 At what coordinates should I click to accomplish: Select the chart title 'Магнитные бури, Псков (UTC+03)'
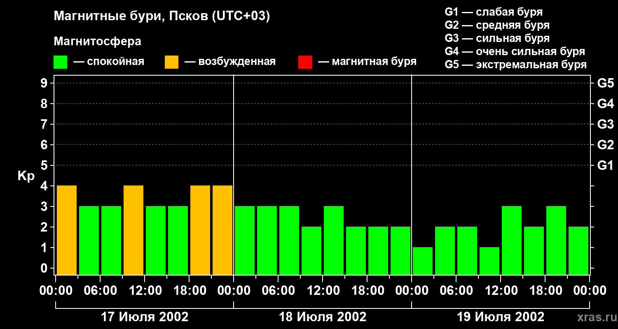coord(162,16)
